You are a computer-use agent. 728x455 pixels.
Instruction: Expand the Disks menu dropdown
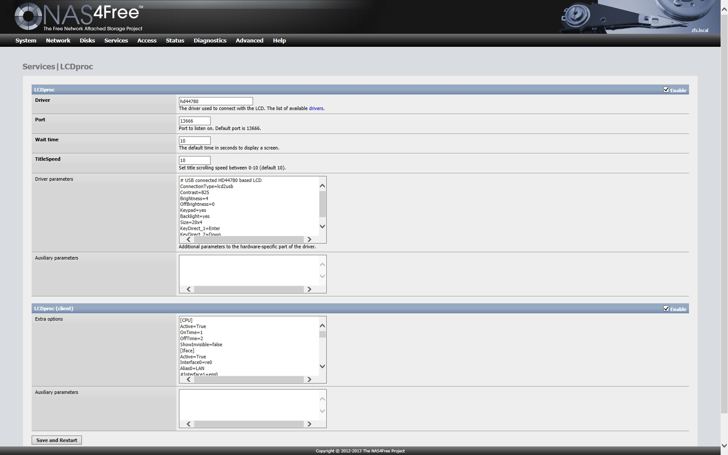pos(87,40)
